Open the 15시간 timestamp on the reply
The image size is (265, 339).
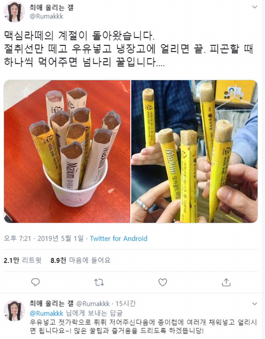pos(125,304)
